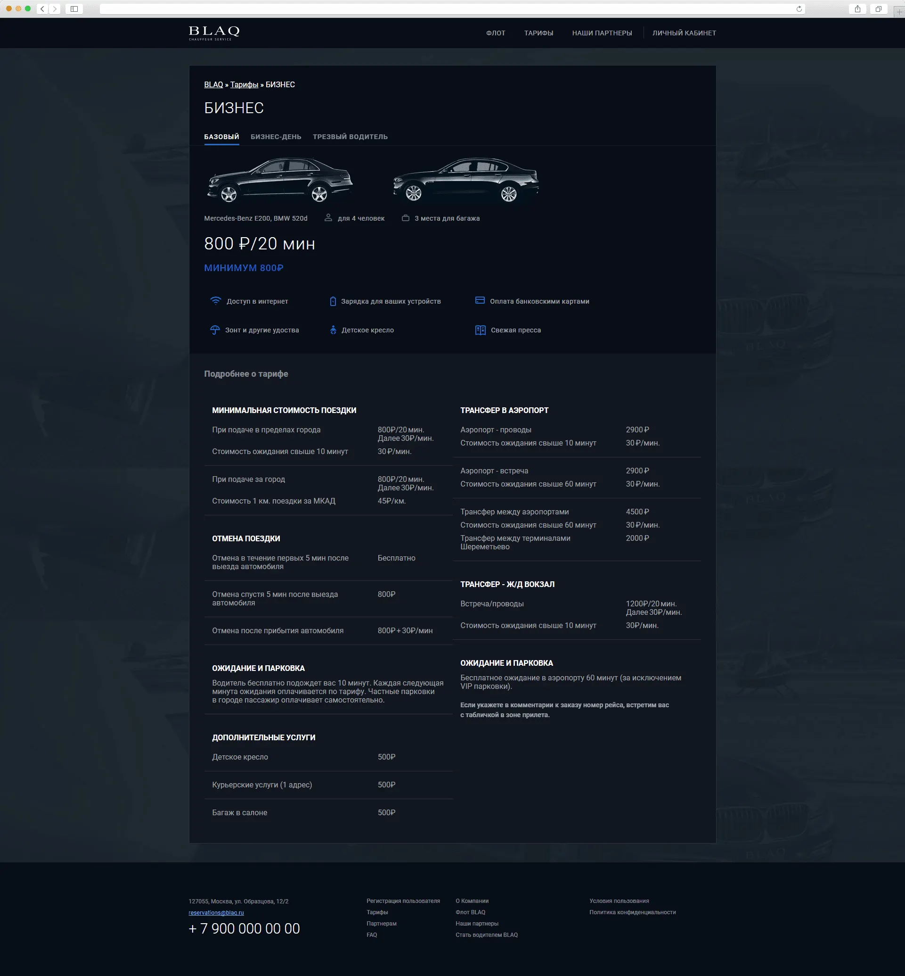Open ЛИЧНЫЙ КАБИНЕТ in the header

pos(684,33)
